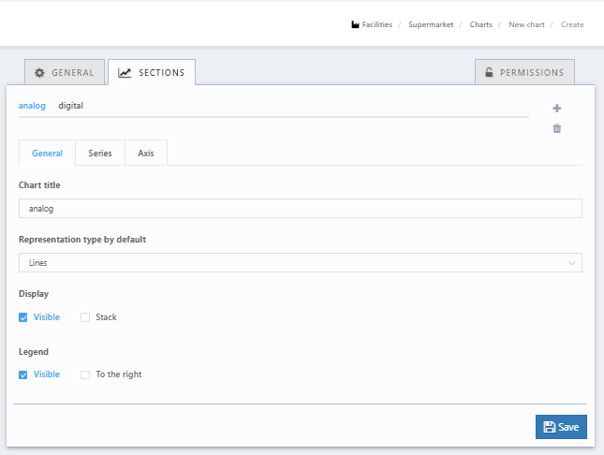Screen dimensions: 604x455
Task: Click the trash icon to delete section
Action: pos(557,128)
